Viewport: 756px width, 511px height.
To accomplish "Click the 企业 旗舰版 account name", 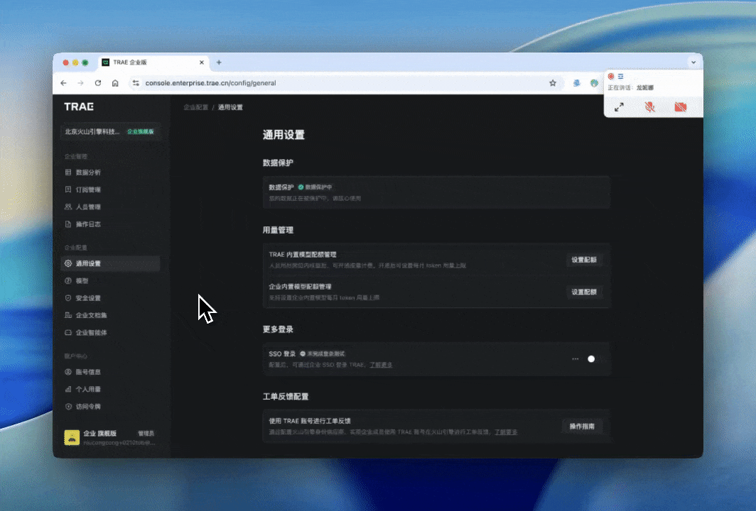I will 99,434.
